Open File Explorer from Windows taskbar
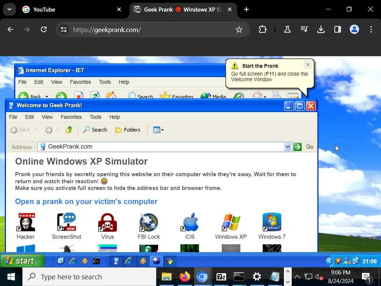Viewport: 381px width, 286px height. [x=167, y=277]
